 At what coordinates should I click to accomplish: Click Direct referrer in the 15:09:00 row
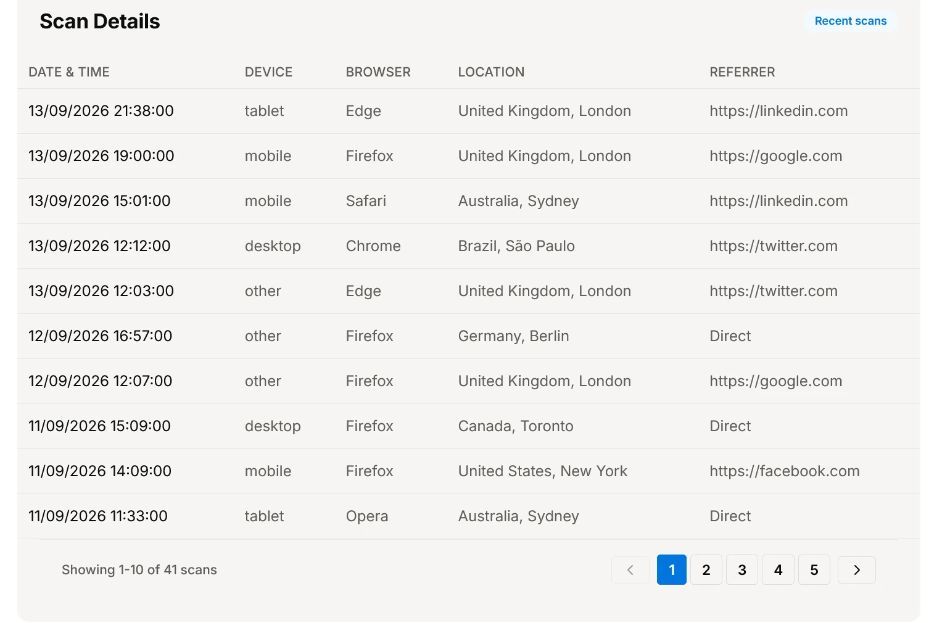[x=730, y=426]
